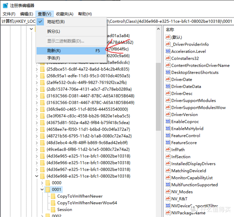Open the 文件(F) menu
Screen dimensions: 234x217
click(9, 14)
